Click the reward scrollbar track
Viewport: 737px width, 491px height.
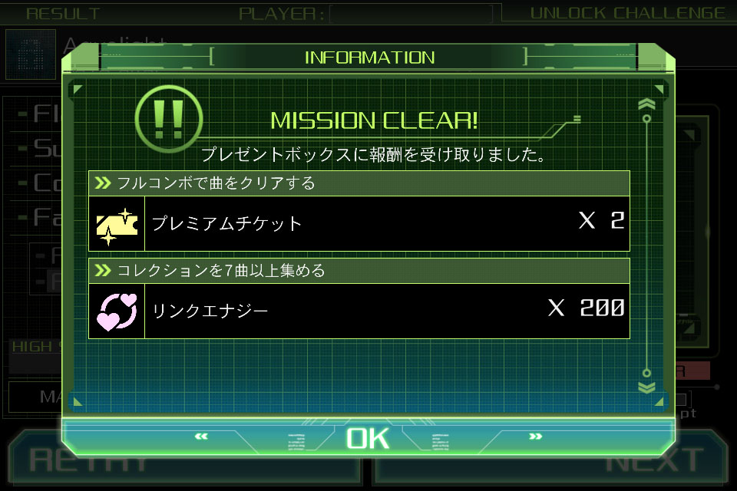(646, 245)
